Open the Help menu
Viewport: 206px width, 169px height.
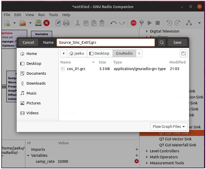click(66, 15)
